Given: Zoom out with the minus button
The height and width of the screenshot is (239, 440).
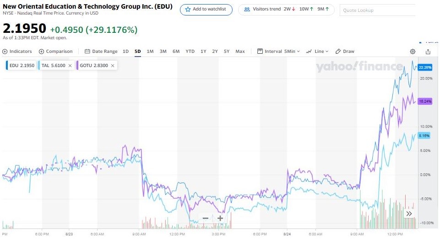Looking at the screenshot, I should tap(206, 218).
